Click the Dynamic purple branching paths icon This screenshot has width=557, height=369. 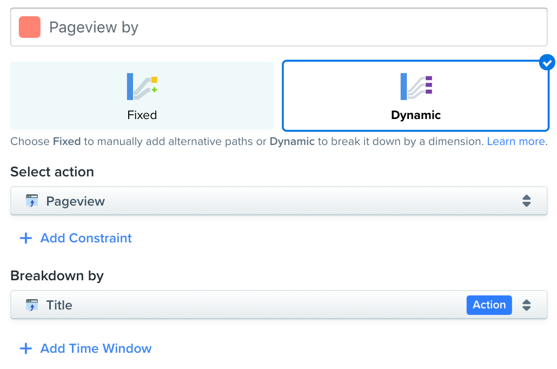pyautogui.click(x=416, y=87)
